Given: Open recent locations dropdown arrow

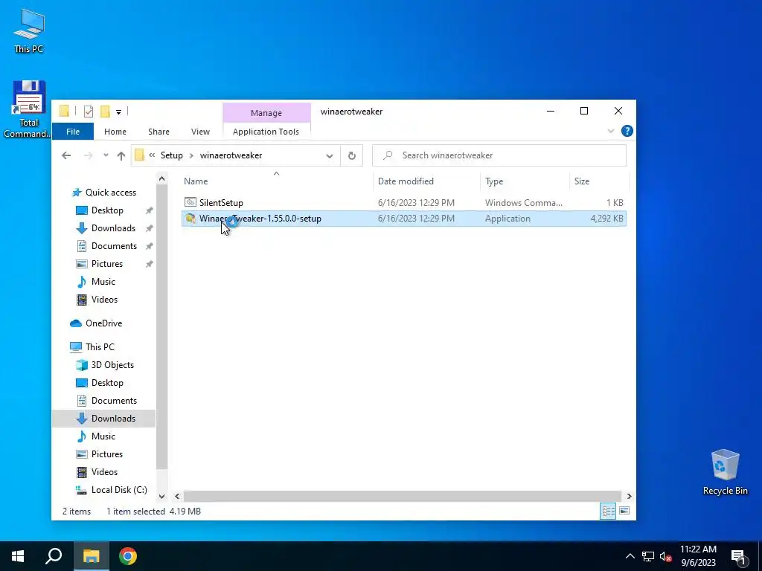Looking at the screenshot, I should click(106, 155).
